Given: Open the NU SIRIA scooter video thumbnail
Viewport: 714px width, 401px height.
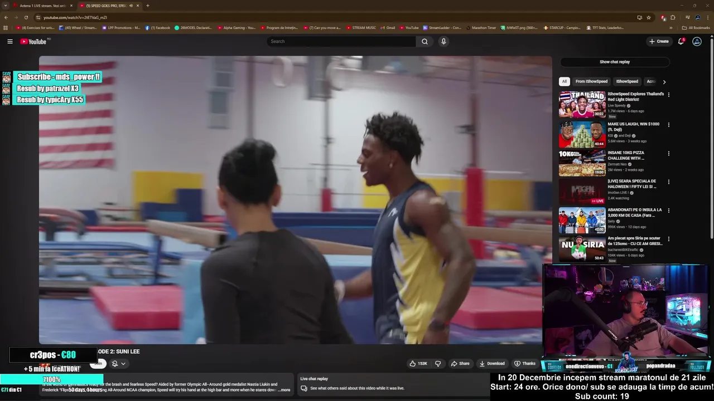Looking at the screenshot, I should (x=582, y=248).
